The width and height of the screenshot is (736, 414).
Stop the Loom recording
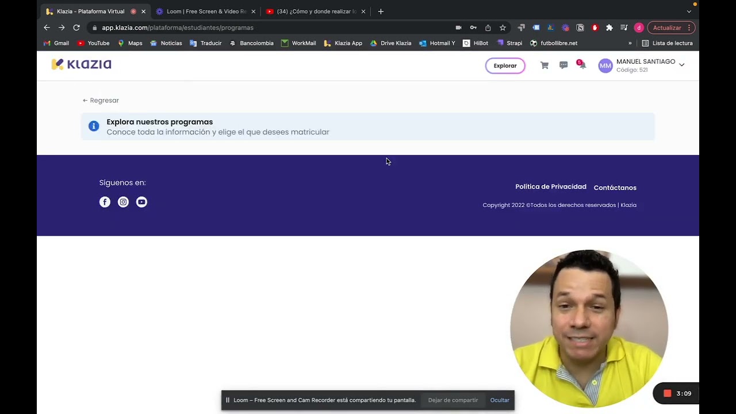[x=667, y=393]
